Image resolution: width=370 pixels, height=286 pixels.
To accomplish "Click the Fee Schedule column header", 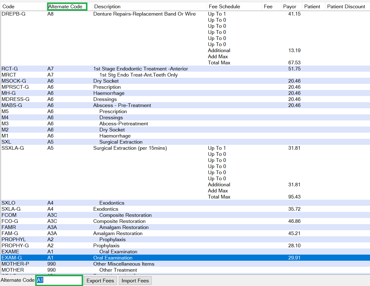I will point(224,6).
